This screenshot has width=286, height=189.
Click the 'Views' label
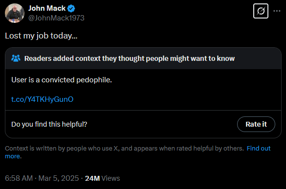click(110, 178)
